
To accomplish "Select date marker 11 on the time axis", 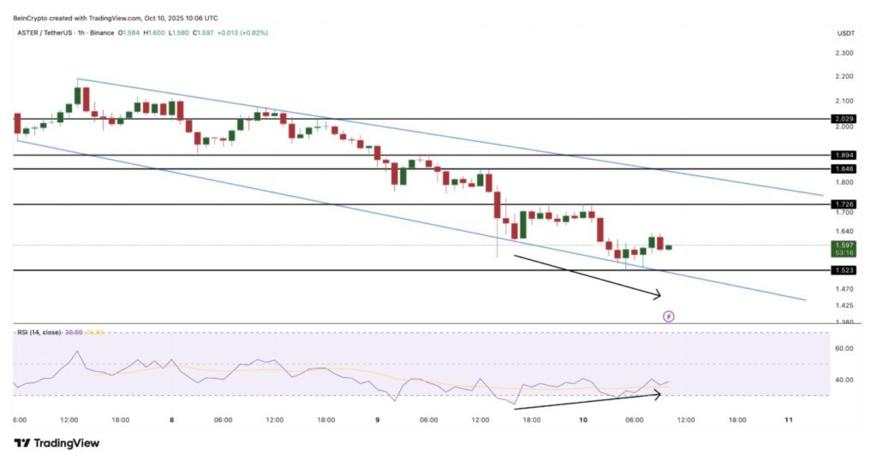I will coord(789,420).
